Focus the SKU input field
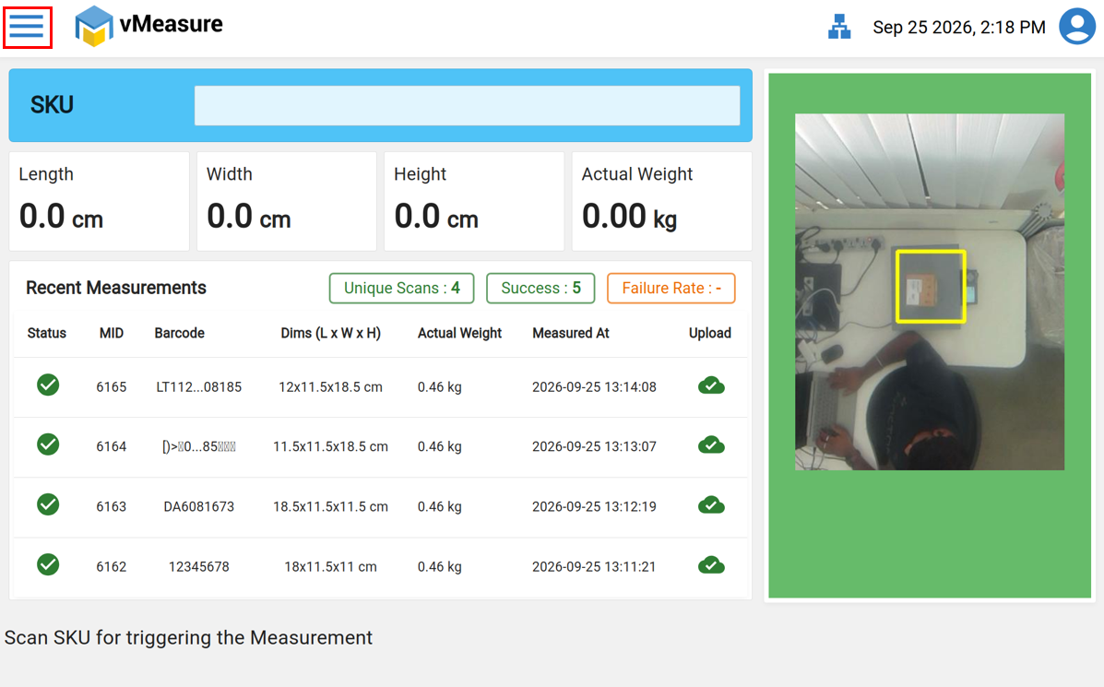 (467, 105)
